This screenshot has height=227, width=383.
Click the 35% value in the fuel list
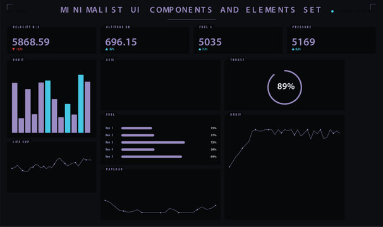tap(214, 128)
